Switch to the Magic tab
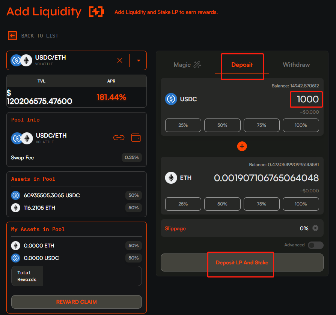336x315 pixels. pyautogui.click(x=187, y=65)
